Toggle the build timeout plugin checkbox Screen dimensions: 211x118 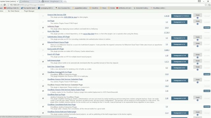point(43,62)
